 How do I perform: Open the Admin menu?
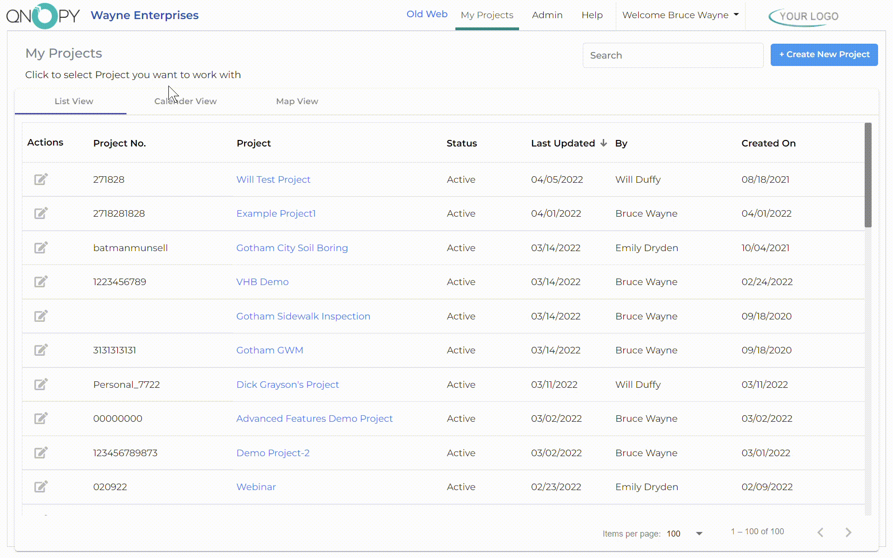547,15
